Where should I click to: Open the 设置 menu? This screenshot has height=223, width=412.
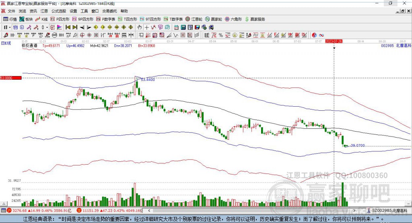73,11
